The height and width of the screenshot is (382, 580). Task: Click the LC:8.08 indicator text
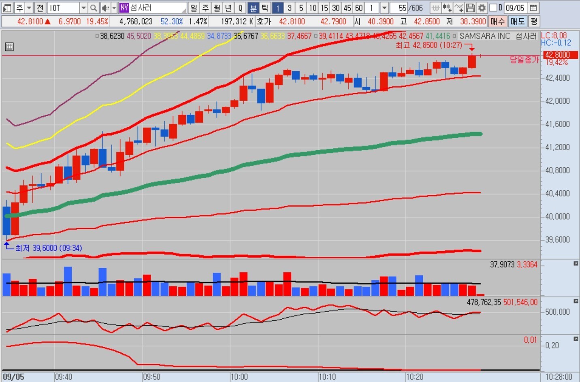(x=554, y=35)
